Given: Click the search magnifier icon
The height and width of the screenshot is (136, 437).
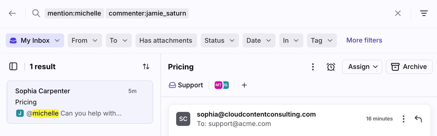Looking at the screenshot, I should click(36, 13).
